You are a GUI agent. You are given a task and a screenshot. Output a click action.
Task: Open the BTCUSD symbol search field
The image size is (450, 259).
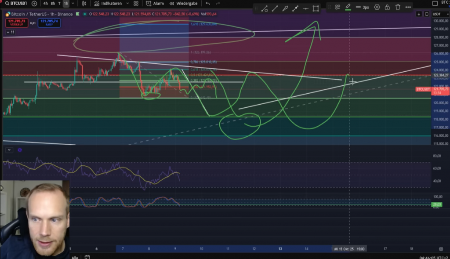pos(17,4)
